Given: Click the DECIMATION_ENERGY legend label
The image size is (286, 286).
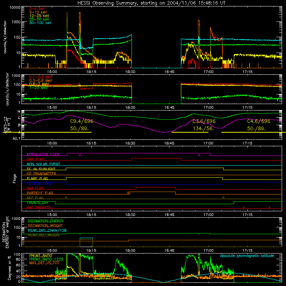Looking at the screenshot, I should [46, 221].
